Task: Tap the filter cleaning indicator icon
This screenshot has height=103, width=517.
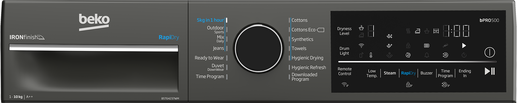Action: pyautogui.click(x=427, y=45)
